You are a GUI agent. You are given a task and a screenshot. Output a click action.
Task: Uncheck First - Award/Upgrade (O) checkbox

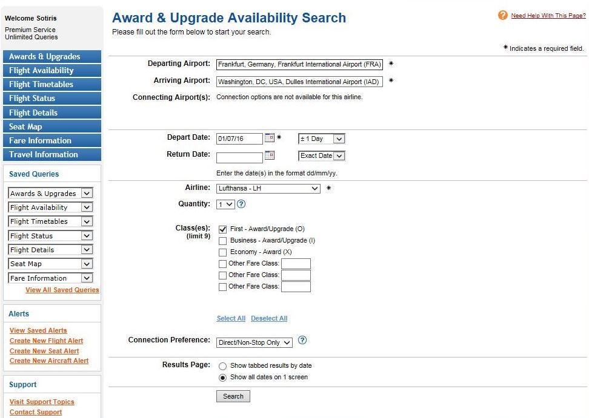pos(223,229)
